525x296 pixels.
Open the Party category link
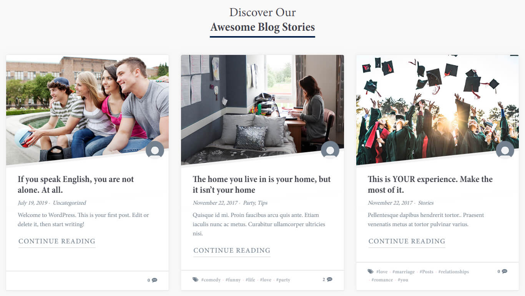click(249, 203)
